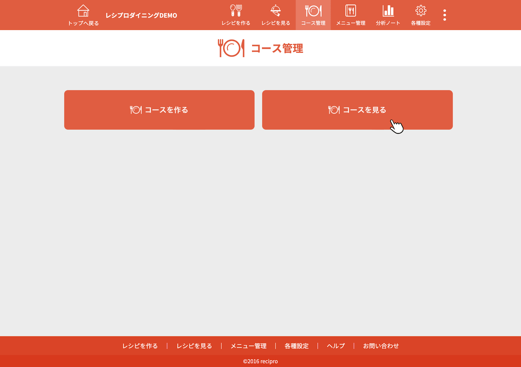Open the ヘルプ link in footer
Viewport: 521px width, 367px height.
pos(336,346)
